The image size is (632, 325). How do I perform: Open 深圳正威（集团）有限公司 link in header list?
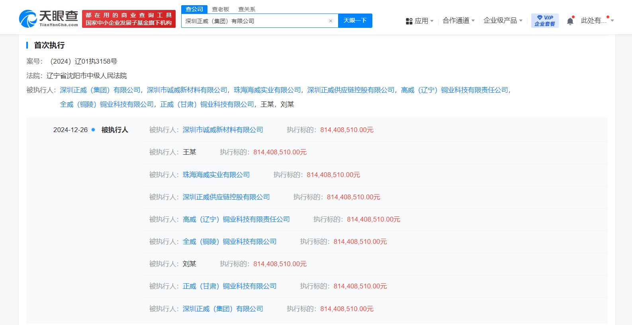point(100,90)
